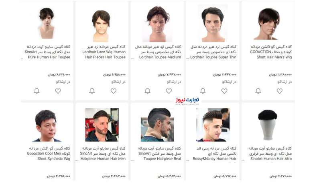This screenshot has width=321, height=184.
Task: Heart the GOOACTION Short Hair Men's Wig
Action: [280, 91]
